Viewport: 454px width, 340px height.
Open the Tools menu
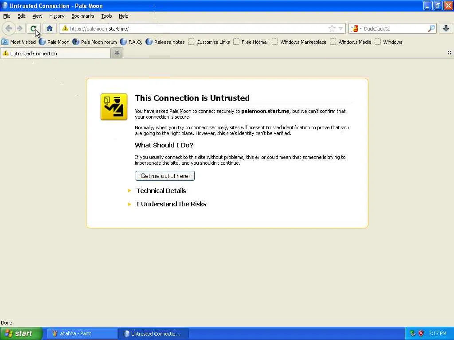click(x=106, y=16)
